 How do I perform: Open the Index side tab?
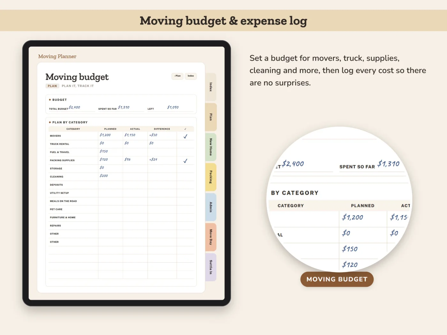tap(211, 87)
